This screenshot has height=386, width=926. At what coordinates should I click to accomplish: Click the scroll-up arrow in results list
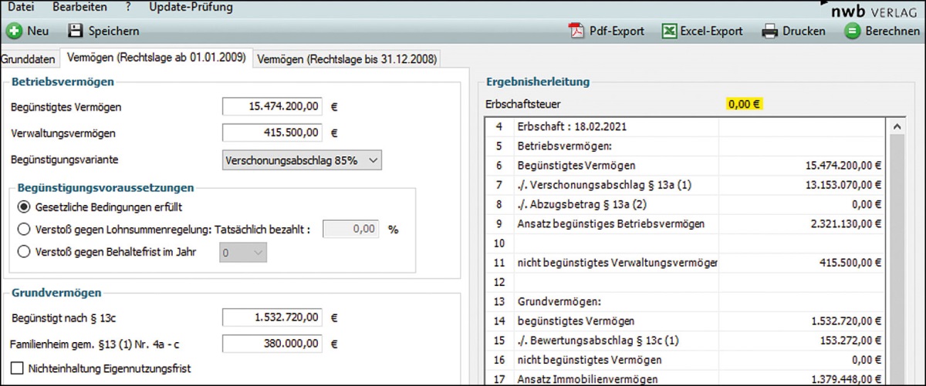pyautogui.click(x=897, y=126)
